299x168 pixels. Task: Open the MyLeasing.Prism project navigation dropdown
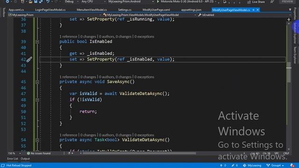[x=55, y=15]
